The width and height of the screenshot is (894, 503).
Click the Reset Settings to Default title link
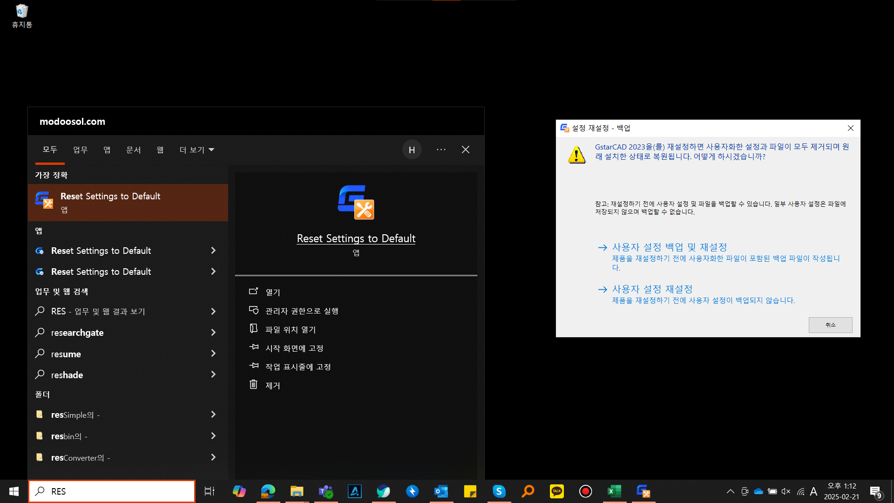(356, 238)
